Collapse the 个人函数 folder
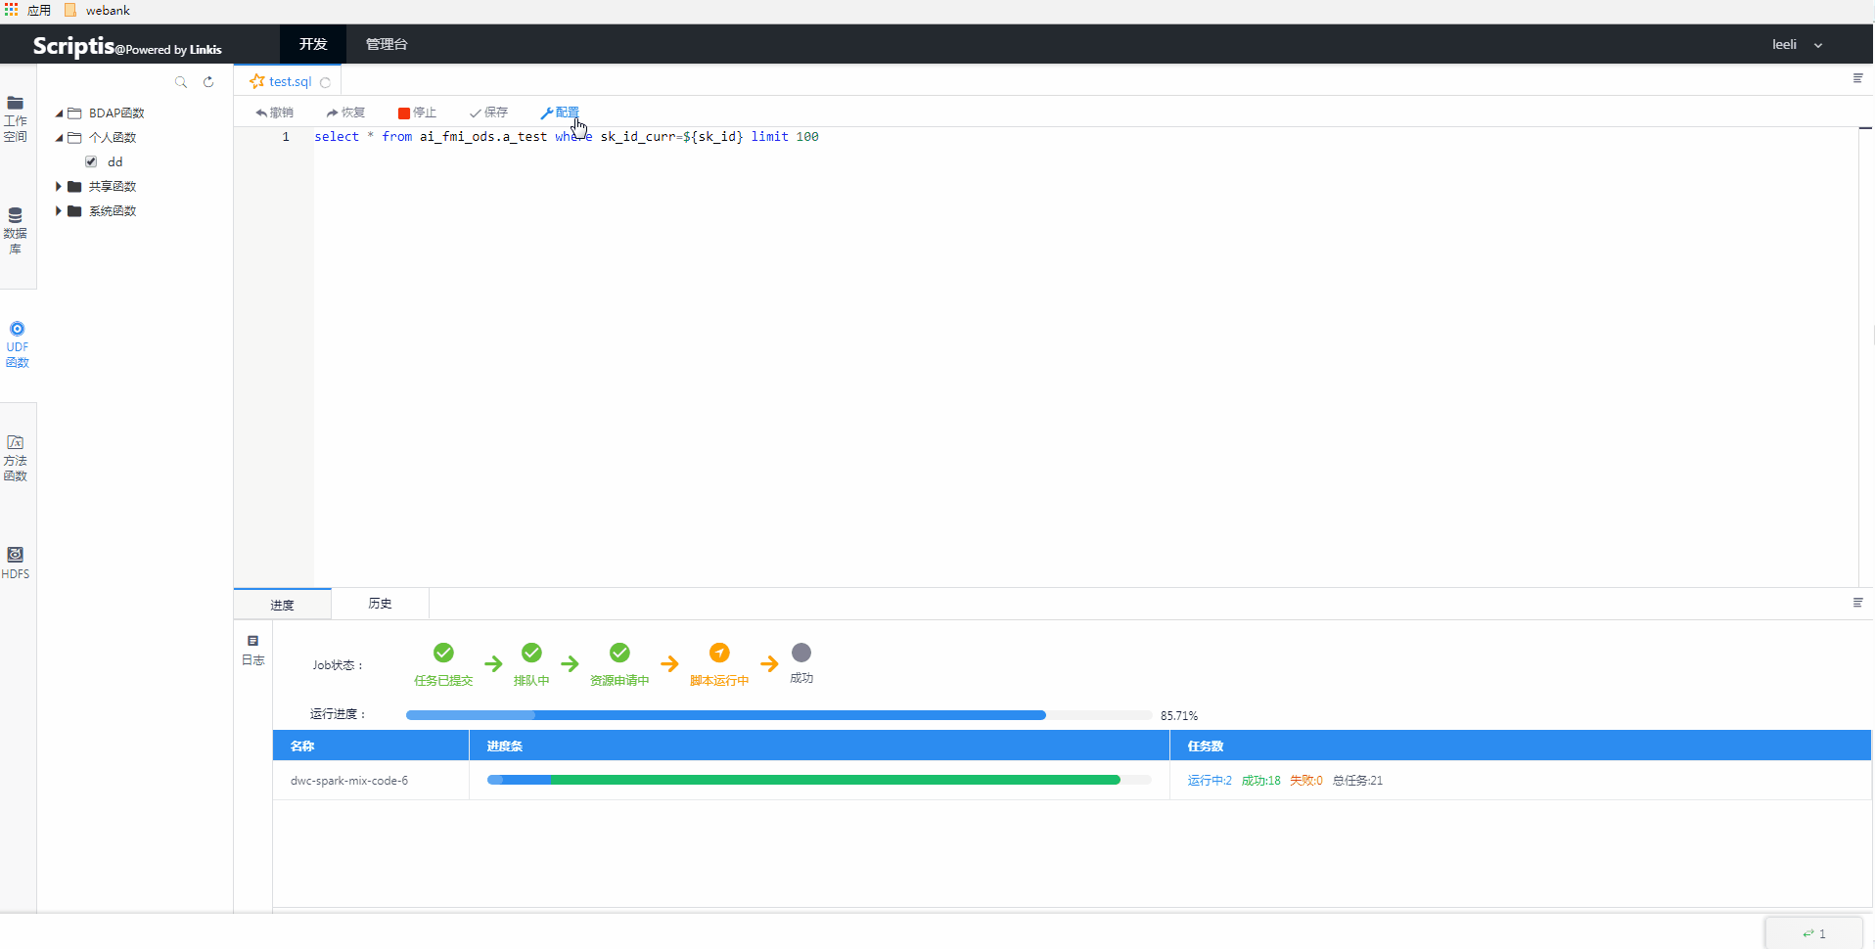 click(59, 138)
